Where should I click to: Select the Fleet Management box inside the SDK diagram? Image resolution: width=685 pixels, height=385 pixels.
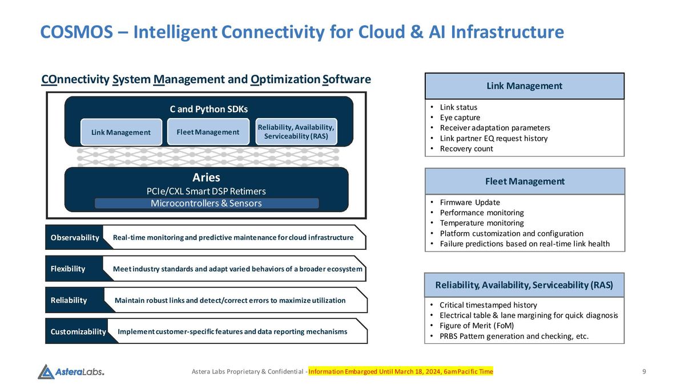[208, 132]
